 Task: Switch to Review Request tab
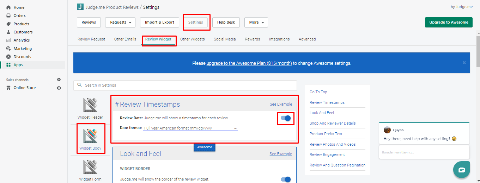(91, 39)
